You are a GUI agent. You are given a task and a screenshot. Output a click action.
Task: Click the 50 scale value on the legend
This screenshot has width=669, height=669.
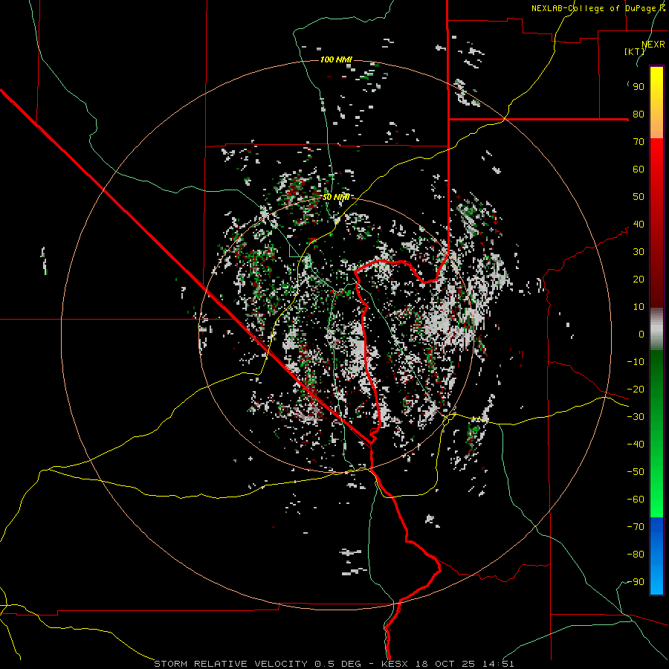[639, 197]
